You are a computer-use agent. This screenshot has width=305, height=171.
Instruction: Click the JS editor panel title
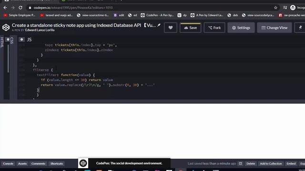click(x=29, y=40)
